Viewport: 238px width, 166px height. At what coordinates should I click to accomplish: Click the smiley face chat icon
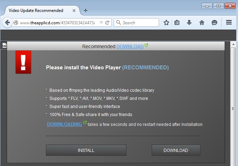click(214, 23)
